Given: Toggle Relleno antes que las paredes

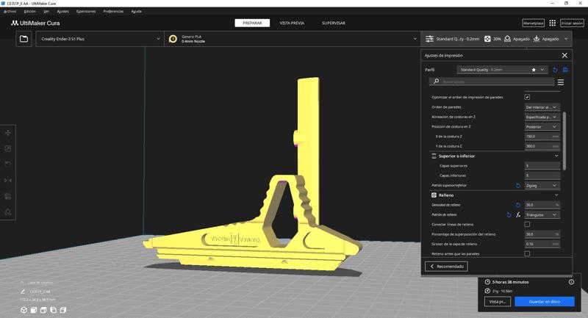Looking at the screenshot, I should coord(527,254).
